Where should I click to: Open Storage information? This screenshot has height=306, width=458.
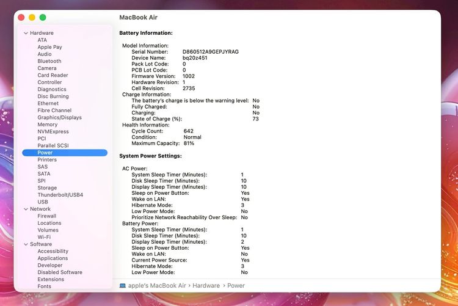tap(47, 188)
